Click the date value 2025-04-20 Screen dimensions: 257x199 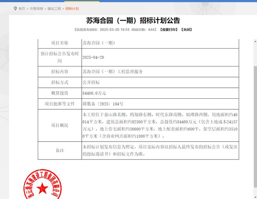pos(93,58)
